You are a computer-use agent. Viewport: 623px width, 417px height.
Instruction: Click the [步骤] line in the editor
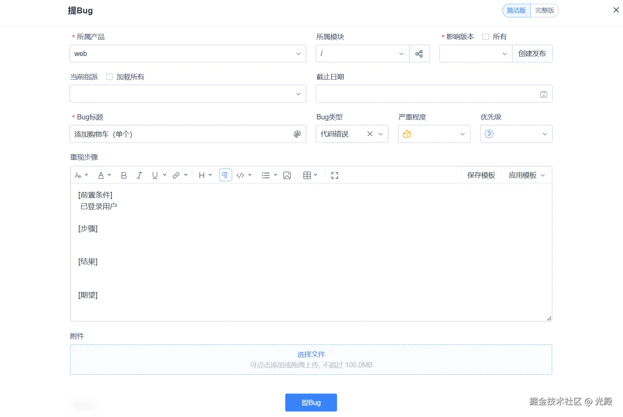pyautogui.click(x=88, y=229)
